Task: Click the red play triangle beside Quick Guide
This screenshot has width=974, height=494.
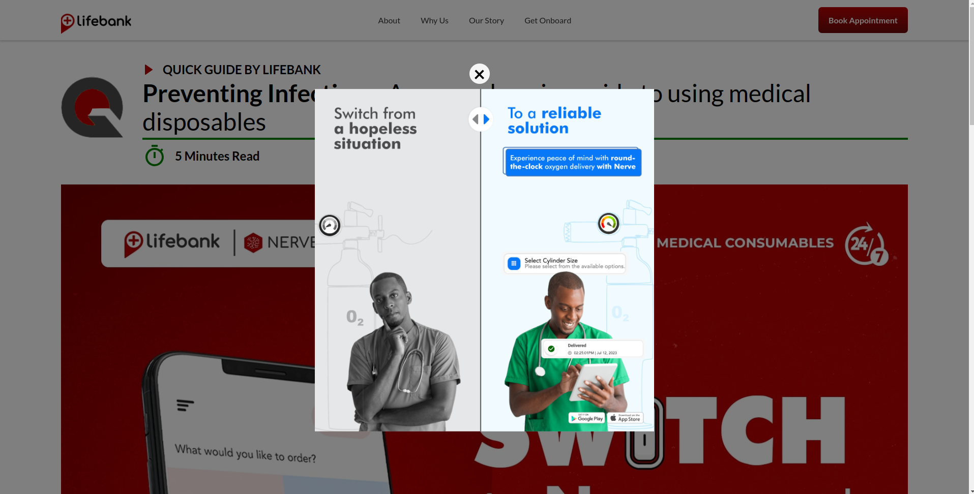Action: (149, 70)
